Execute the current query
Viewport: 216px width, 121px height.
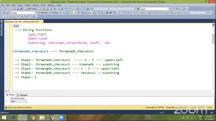pyautogui.click(x=43, y=13)
